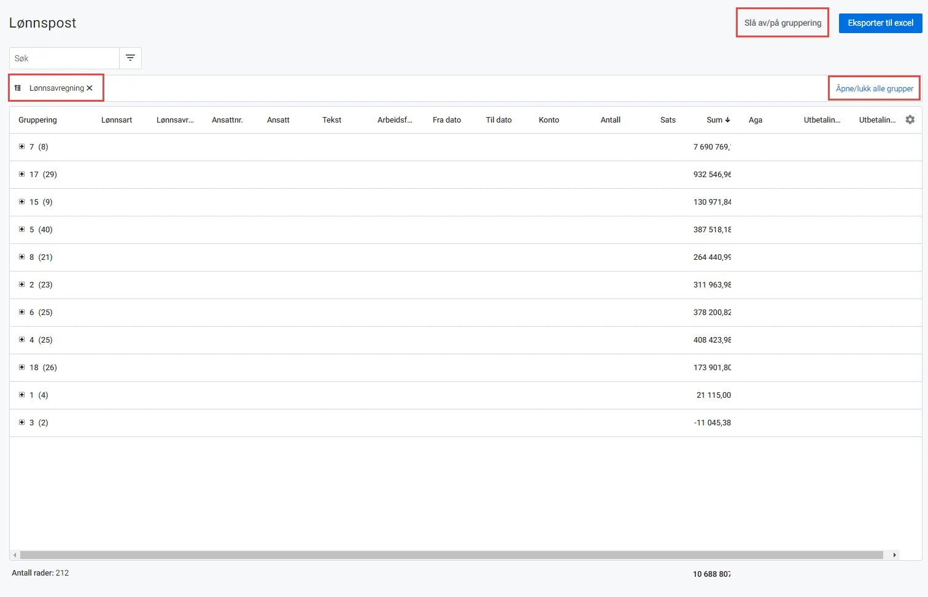928x597 pixels.
Task: Click the Ansattnr. column header
Action: pyautogui.click(x=227, y=120)
